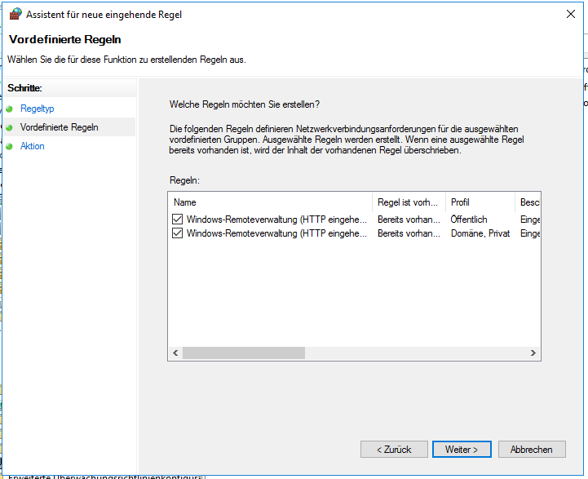Go back with the Zurück button

tap(394, 449)
